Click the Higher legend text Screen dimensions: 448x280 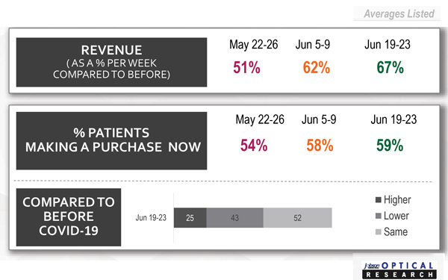click(397, 199)
